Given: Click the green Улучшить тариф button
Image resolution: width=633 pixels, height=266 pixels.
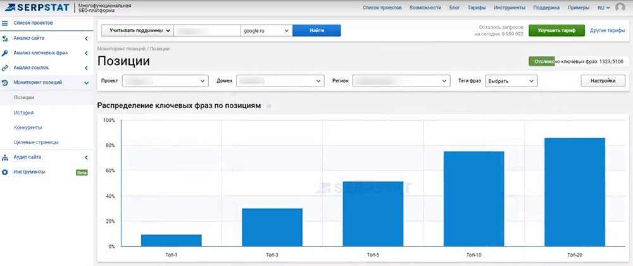Looking at the screenshot, I should (556, 30).
